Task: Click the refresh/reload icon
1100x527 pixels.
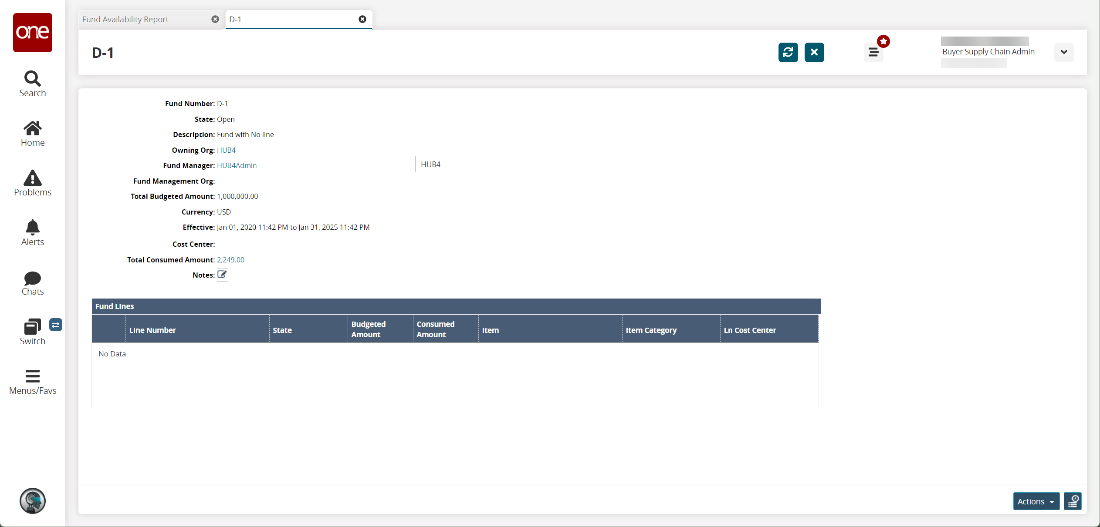Action: 788,53
